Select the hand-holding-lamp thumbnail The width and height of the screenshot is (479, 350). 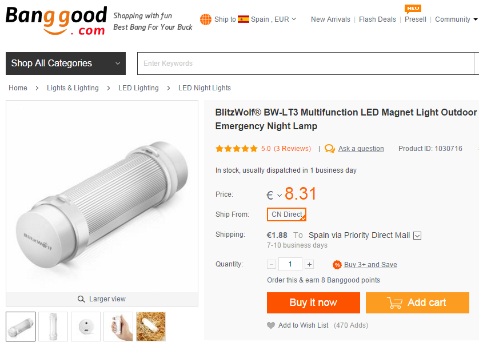click(x=118, y=327)
